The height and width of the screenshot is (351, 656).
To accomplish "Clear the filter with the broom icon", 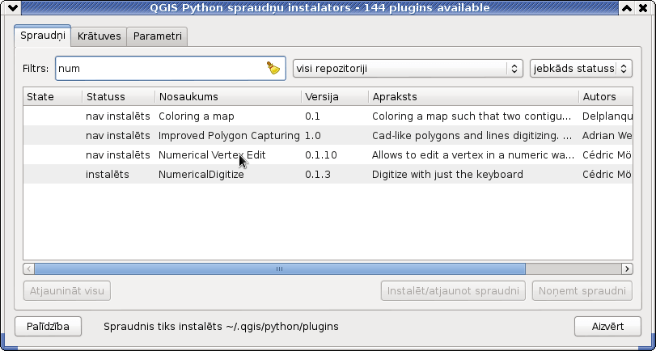I will [273, 68].
